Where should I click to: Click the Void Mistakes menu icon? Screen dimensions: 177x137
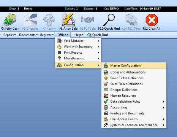pyautogui.click(x=59, y=41)
